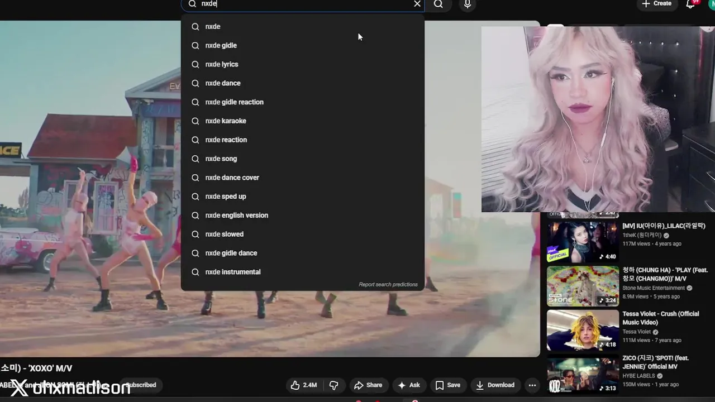Open CHUNG HA 'PLAY' video thumbnail

583,286
